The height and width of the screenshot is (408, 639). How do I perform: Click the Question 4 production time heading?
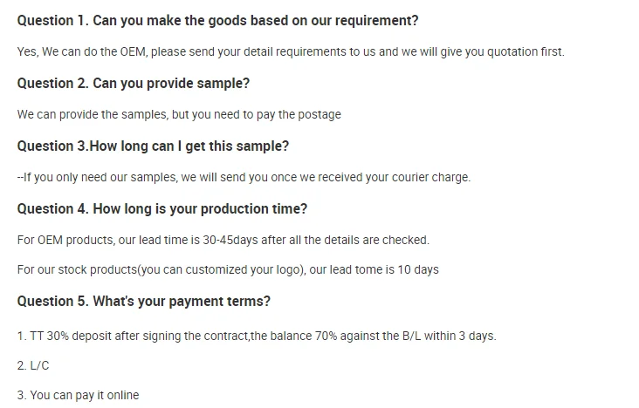pyautogui.click(x=161, y=208)
